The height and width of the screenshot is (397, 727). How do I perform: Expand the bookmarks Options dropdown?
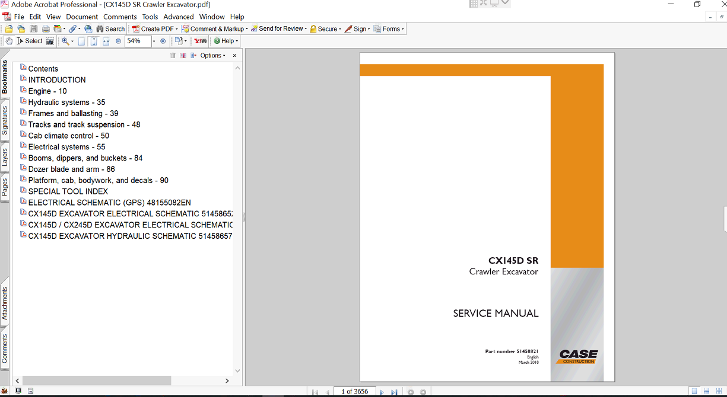click(213, 56)
